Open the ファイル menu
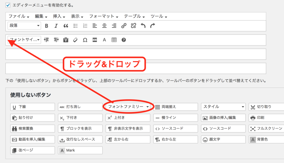 19,16
